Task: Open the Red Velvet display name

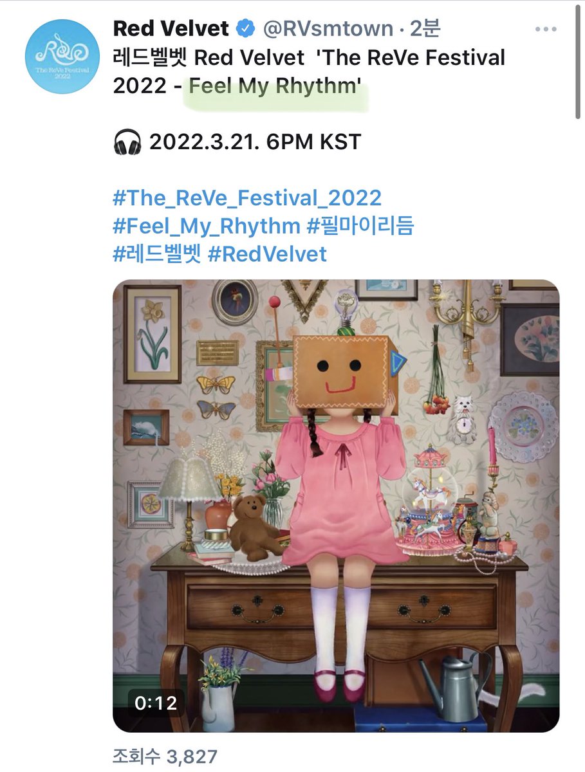Action: pyautogui.click(x=171, y=28)
